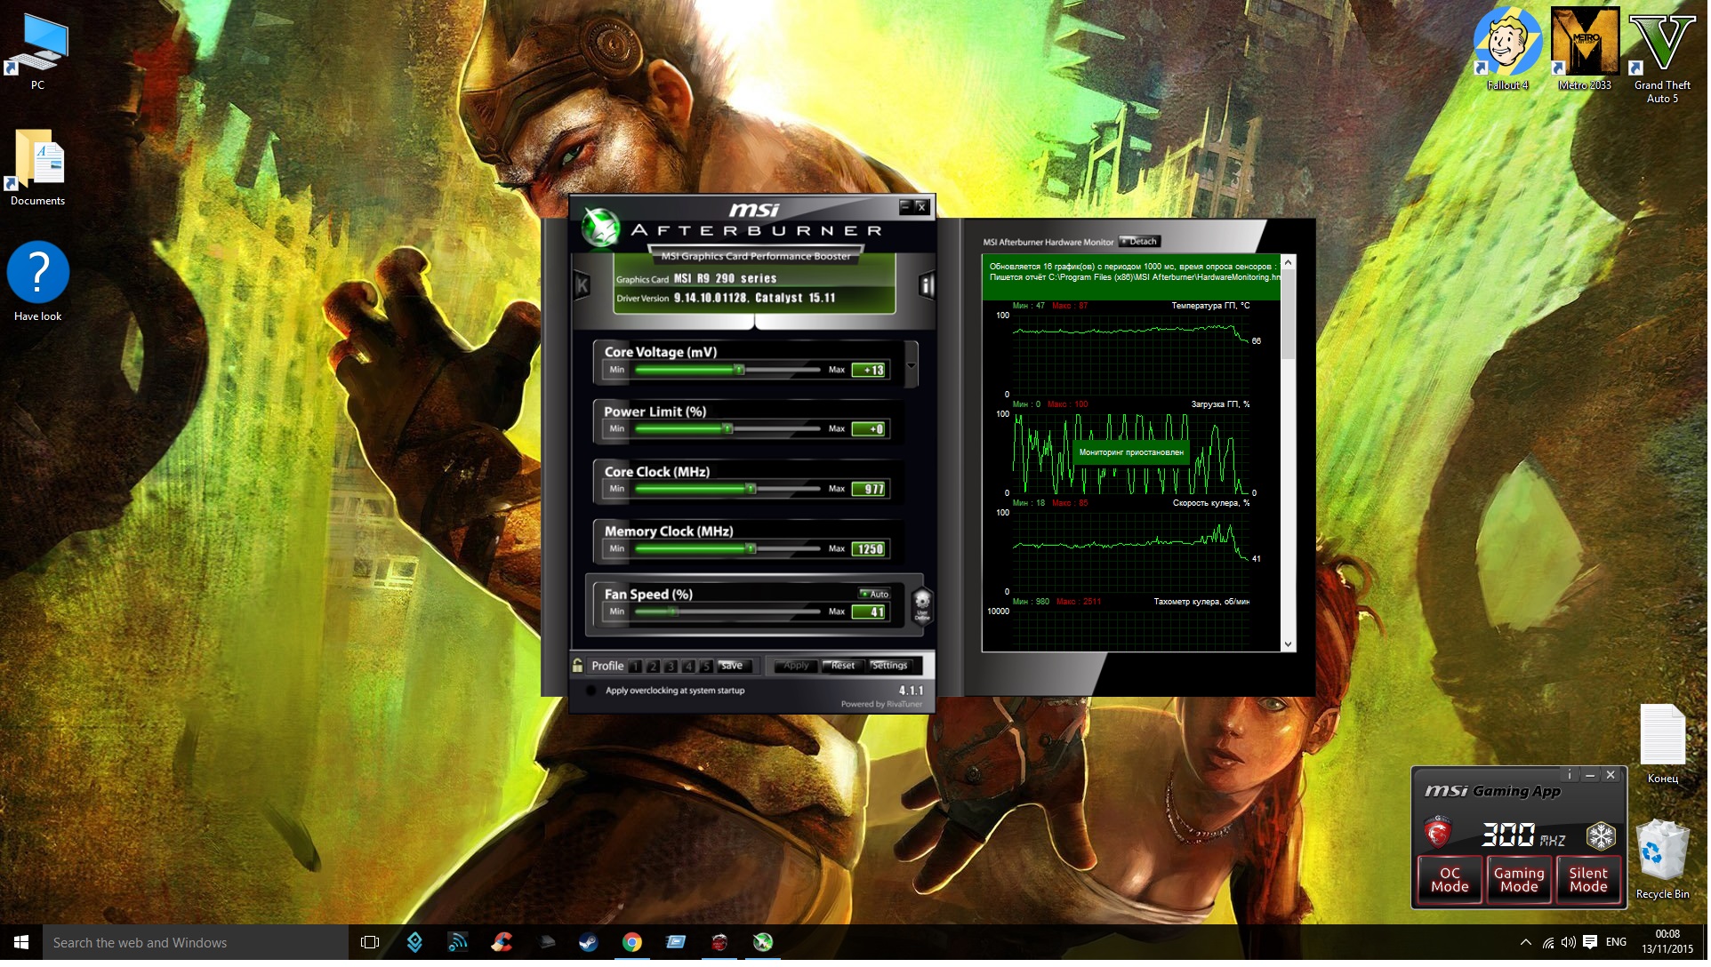Viewport: 1711px width, 967px height.
Task: Open the Конец text file on desktop
Action: coord(1663,745)
